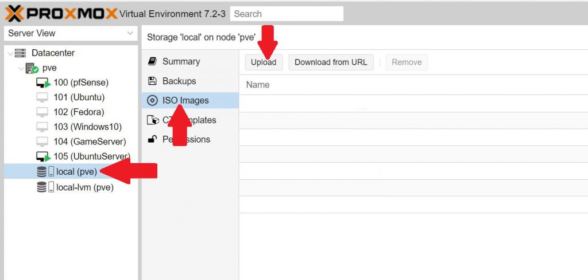The width and height of the screenshot is (588, 280).
Task: Click the Summary book icon
Action: coord(152,61)
